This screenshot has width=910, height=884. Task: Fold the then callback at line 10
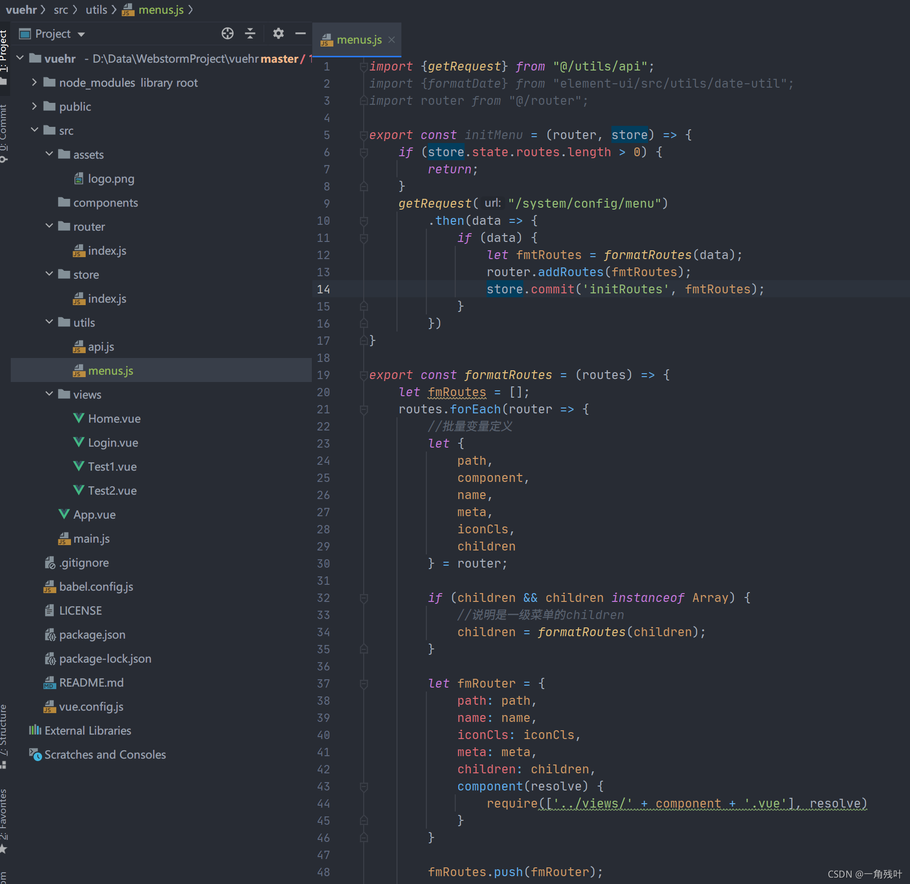[364, 221]
